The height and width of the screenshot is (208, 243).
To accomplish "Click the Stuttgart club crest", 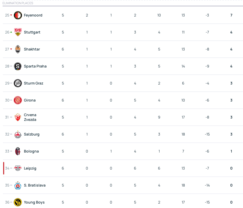I will coord(18,32).
